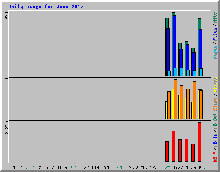Click the orange Sites bar for day 29
This screenshot has height=172, width=220.
coord(195,100)
